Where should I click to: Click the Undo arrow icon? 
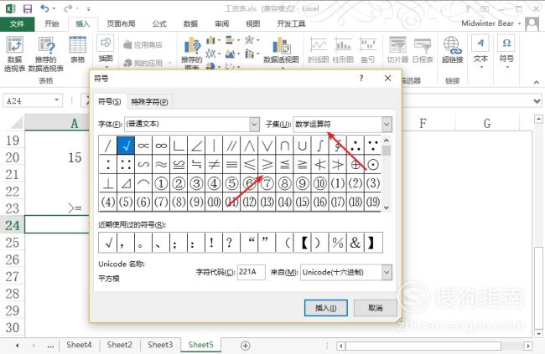(x=44, y=8)
